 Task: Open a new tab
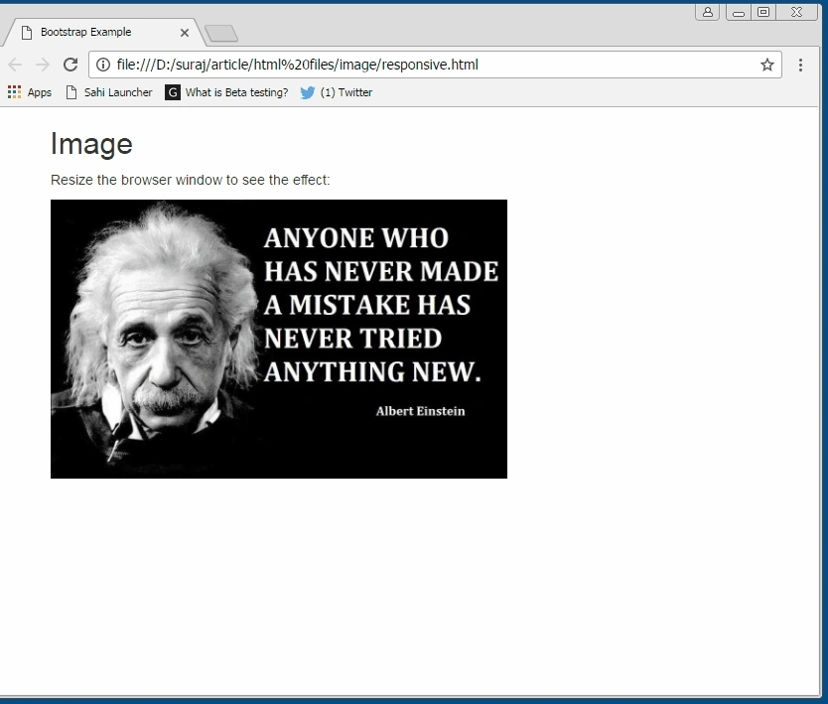[x=221, y=34]
